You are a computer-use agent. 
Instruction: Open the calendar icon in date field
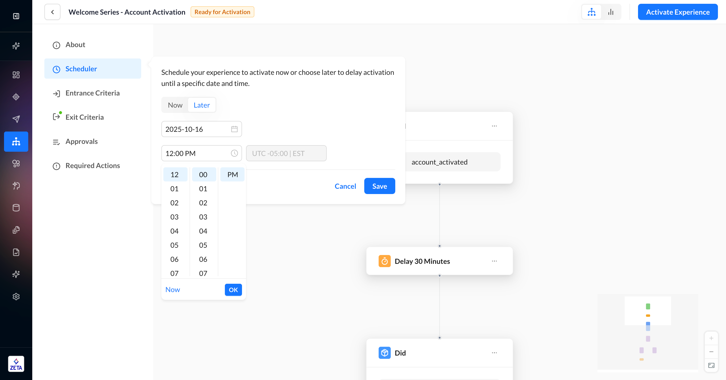tap(234, 129)
